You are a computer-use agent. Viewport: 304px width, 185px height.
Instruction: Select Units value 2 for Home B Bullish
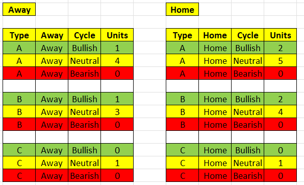tap(281, 99)
